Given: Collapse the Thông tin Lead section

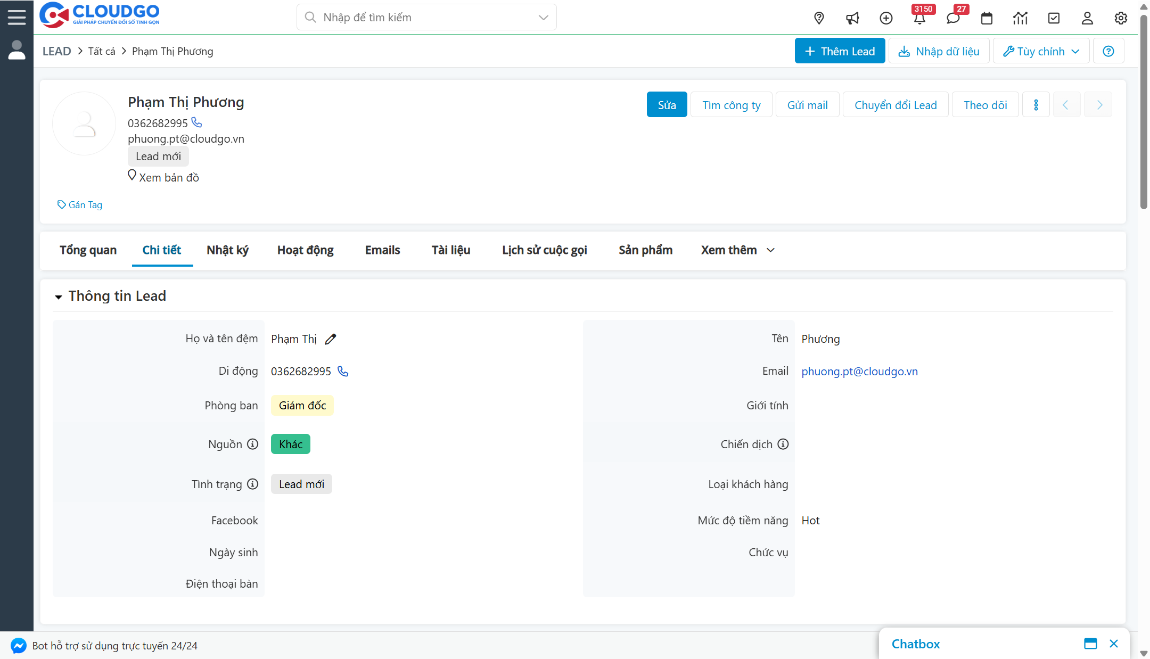Looking at the screenshot, I should pyautogui.click(x=59, y=296).
